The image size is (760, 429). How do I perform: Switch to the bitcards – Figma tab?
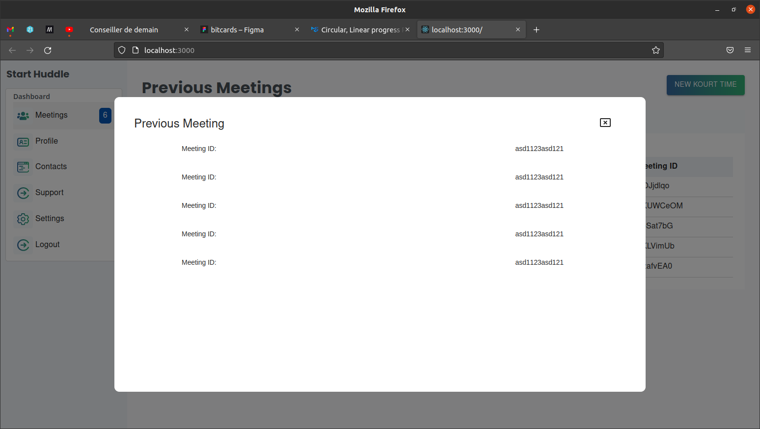pyautogui.click(x=237, y=30)
